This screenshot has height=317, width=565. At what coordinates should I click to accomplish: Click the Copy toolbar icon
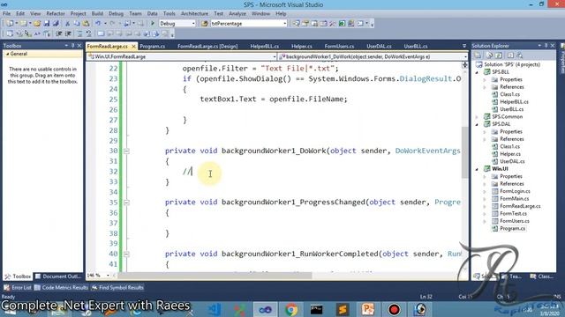pos(77,24)
